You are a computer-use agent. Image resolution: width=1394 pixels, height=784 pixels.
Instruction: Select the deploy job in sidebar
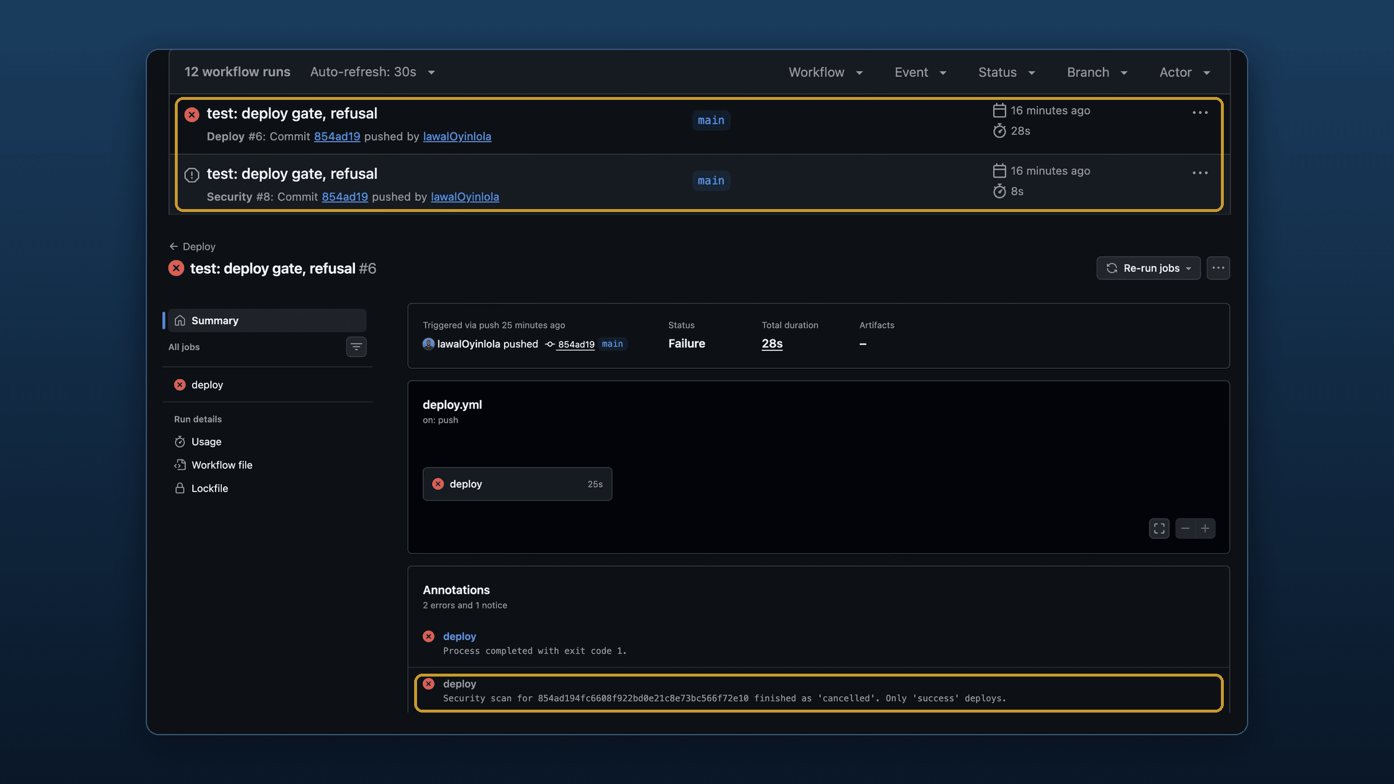(267, 385)
